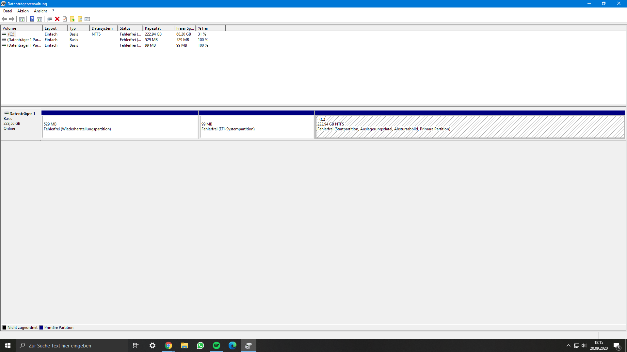
Task: Open the Aktion menu
Action: click(x=23, y=11)
